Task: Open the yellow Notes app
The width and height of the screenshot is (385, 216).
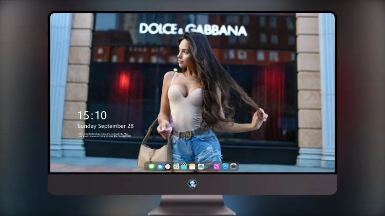Action: point(192,167)
